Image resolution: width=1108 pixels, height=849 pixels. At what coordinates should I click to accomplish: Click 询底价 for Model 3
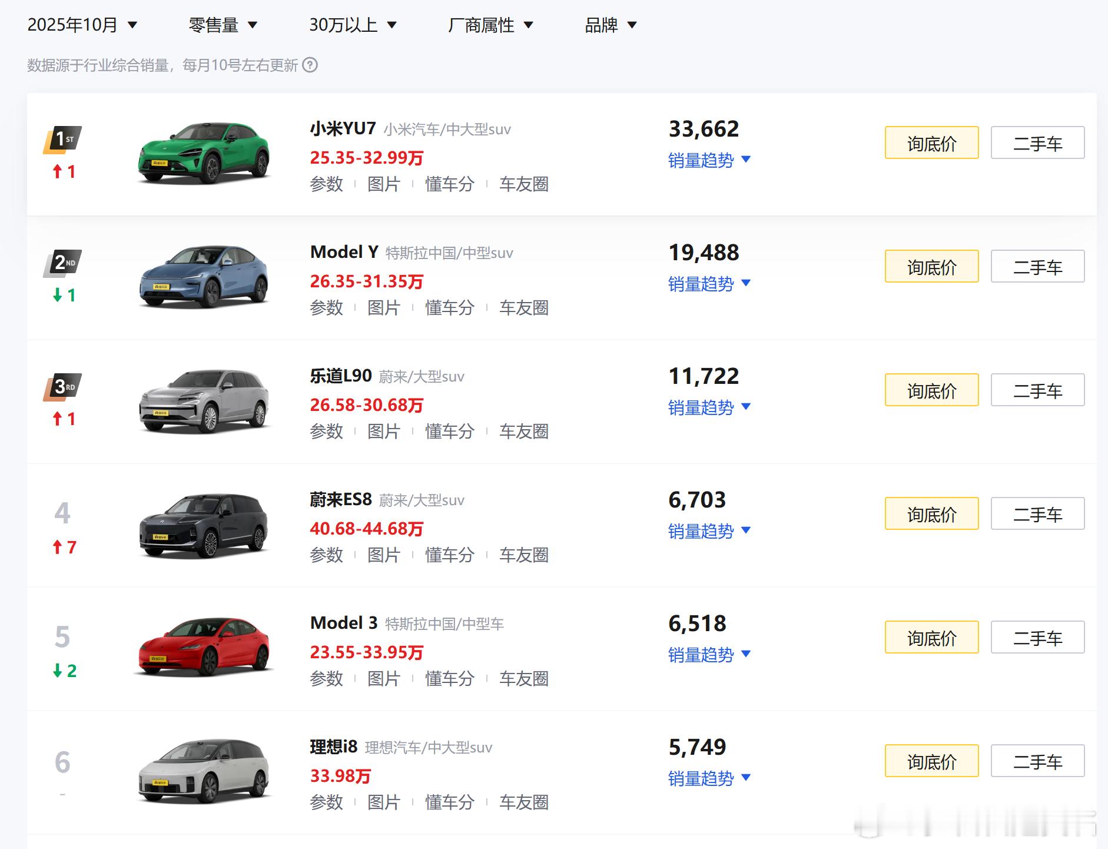932,637
